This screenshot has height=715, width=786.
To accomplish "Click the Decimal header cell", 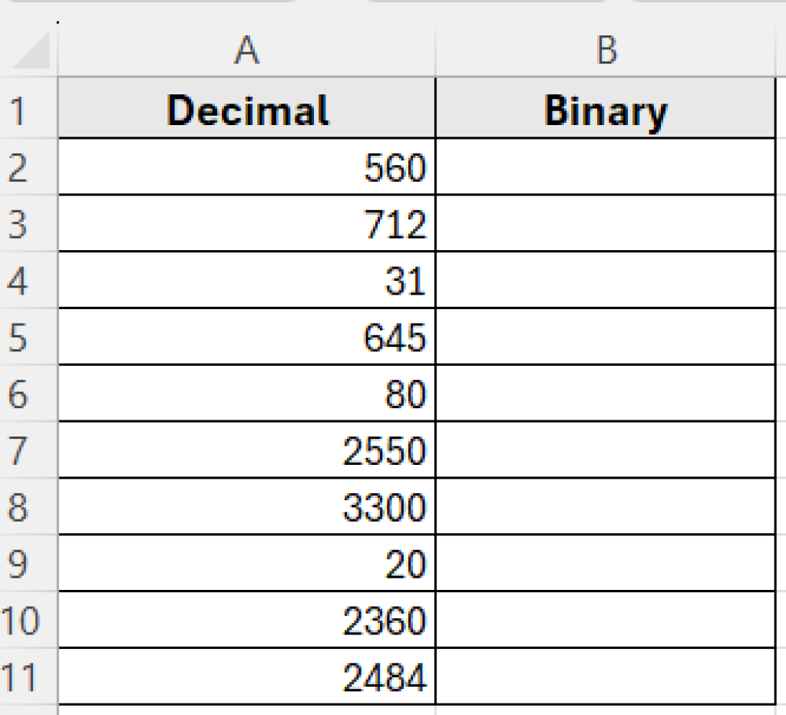I will 246,110.
